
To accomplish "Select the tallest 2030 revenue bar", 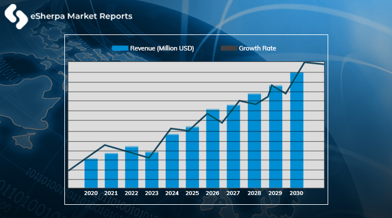I will [x=297, y=130].
